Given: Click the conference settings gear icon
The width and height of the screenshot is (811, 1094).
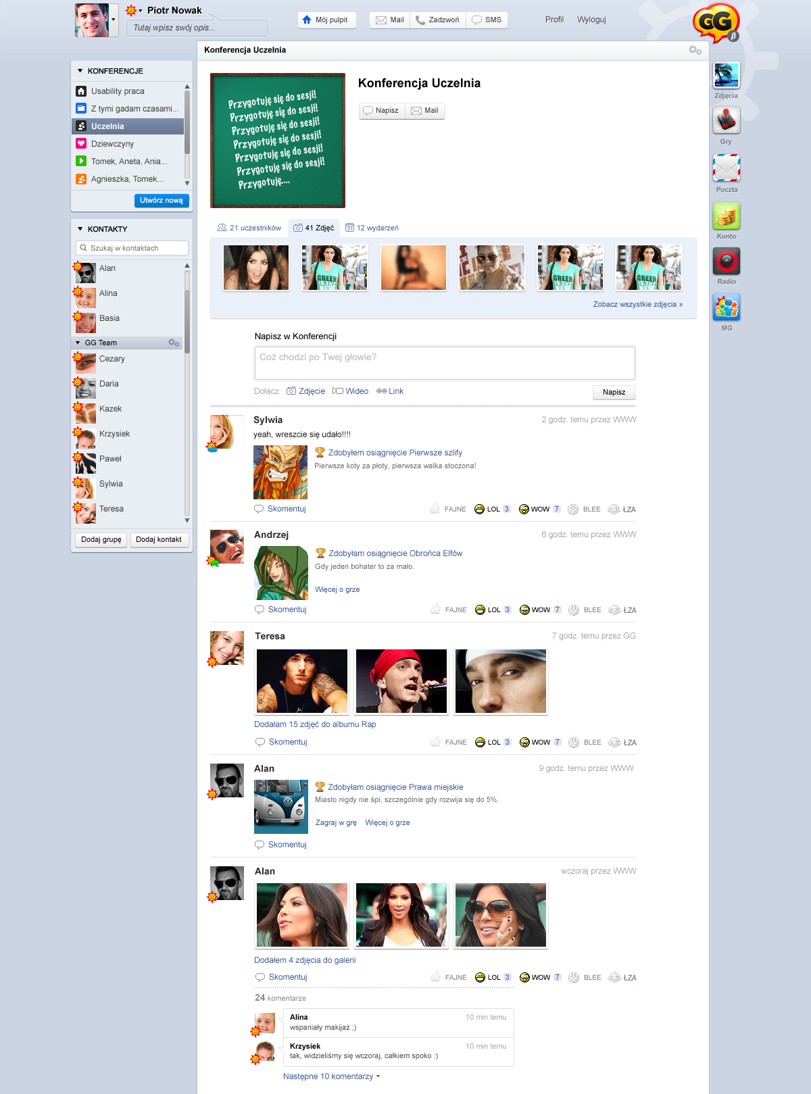Looking at the screenshot, I should click(695, 50).
